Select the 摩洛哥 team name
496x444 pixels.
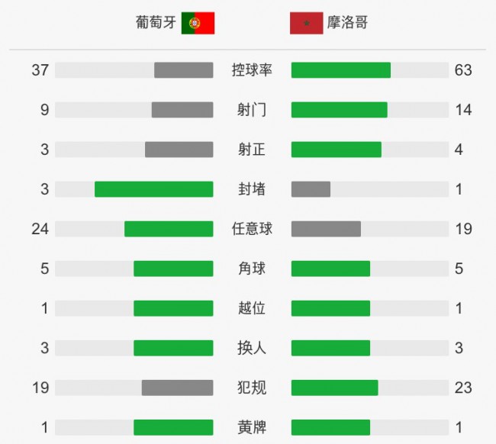click(347, 23)
